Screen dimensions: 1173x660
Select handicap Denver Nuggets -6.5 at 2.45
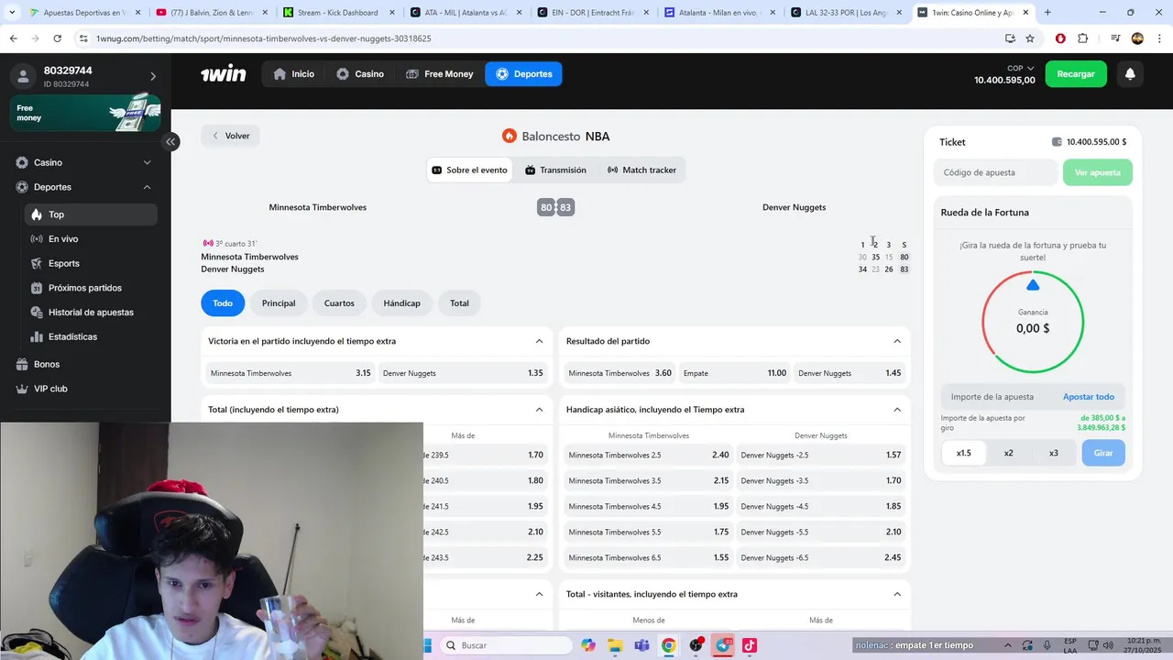coord(821,557)
